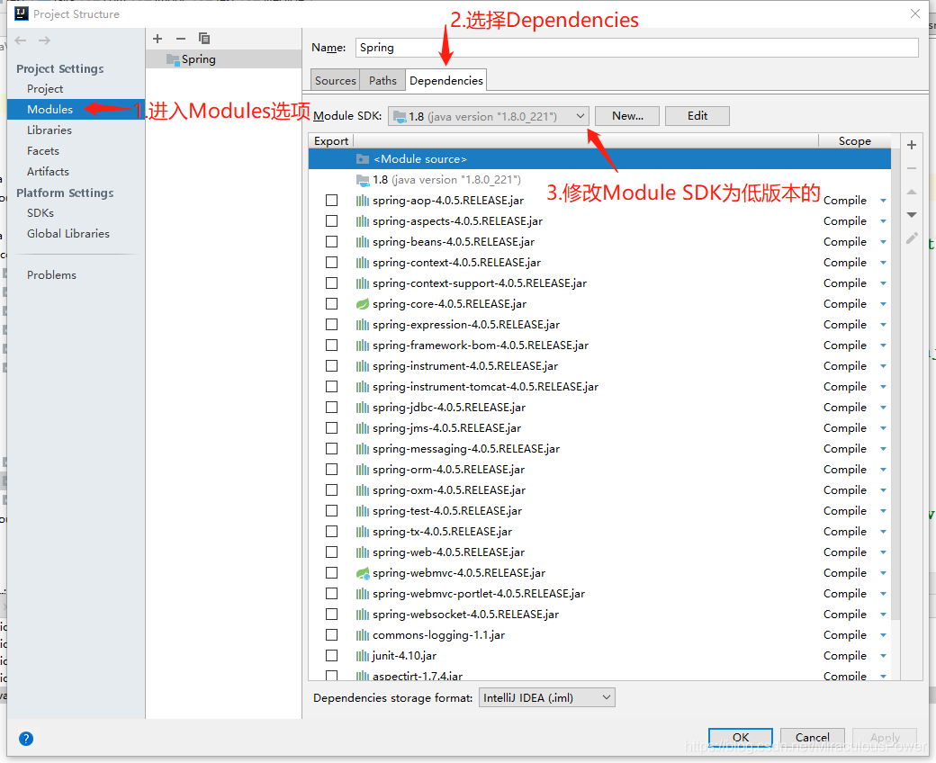Click the module Name input field
Image resolution: width=936 pixels, height=763 pixels.
tap(637, 48)
